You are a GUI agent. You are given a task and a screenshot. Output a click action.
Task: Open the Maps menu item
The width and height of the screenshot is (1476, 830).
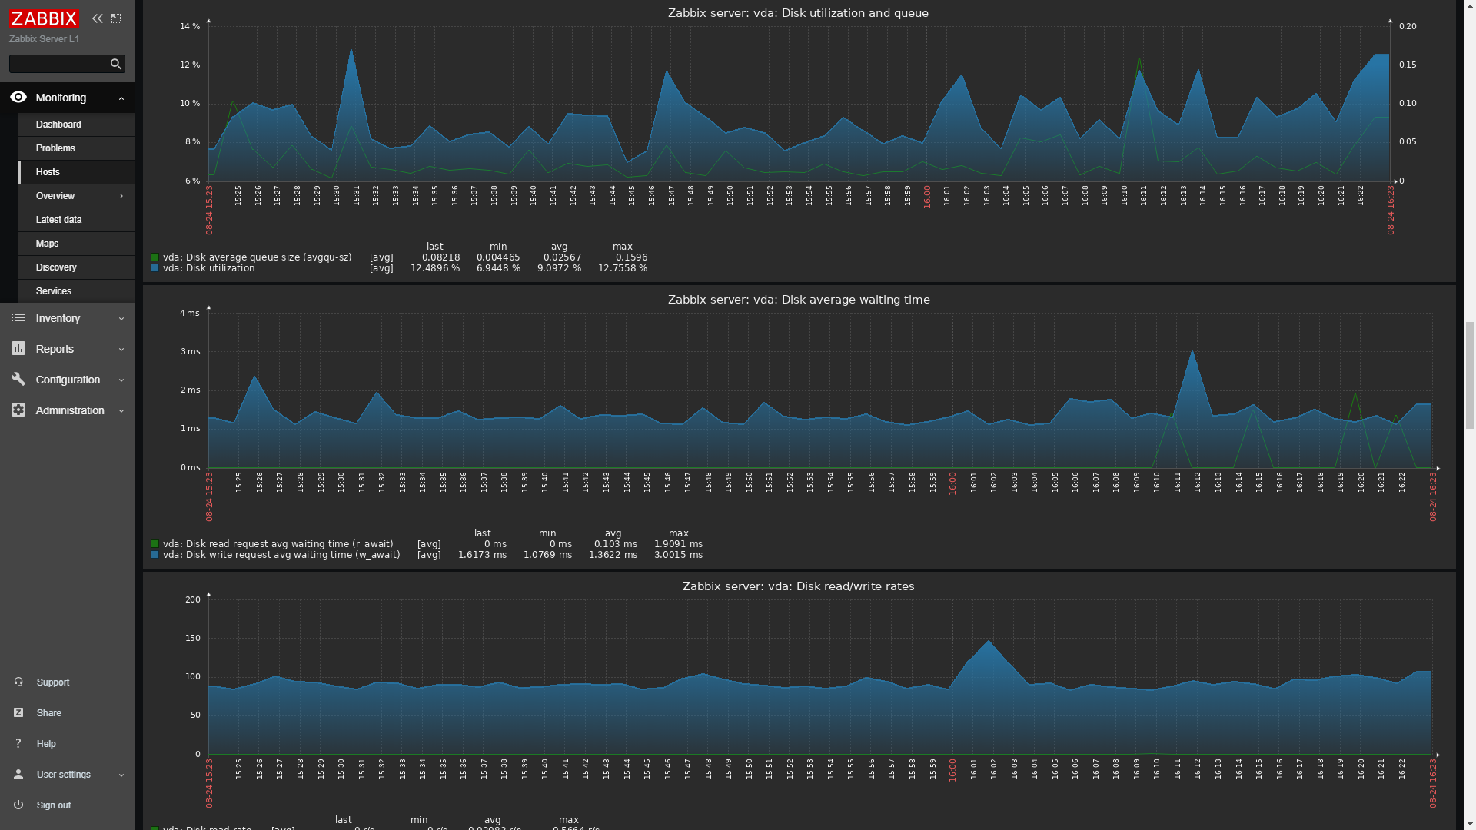76,244
